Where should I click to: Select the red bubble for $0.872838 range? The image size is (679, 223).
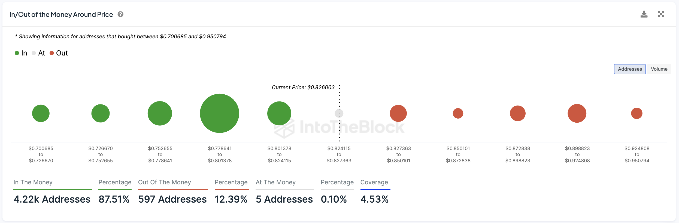click(518, 113)
